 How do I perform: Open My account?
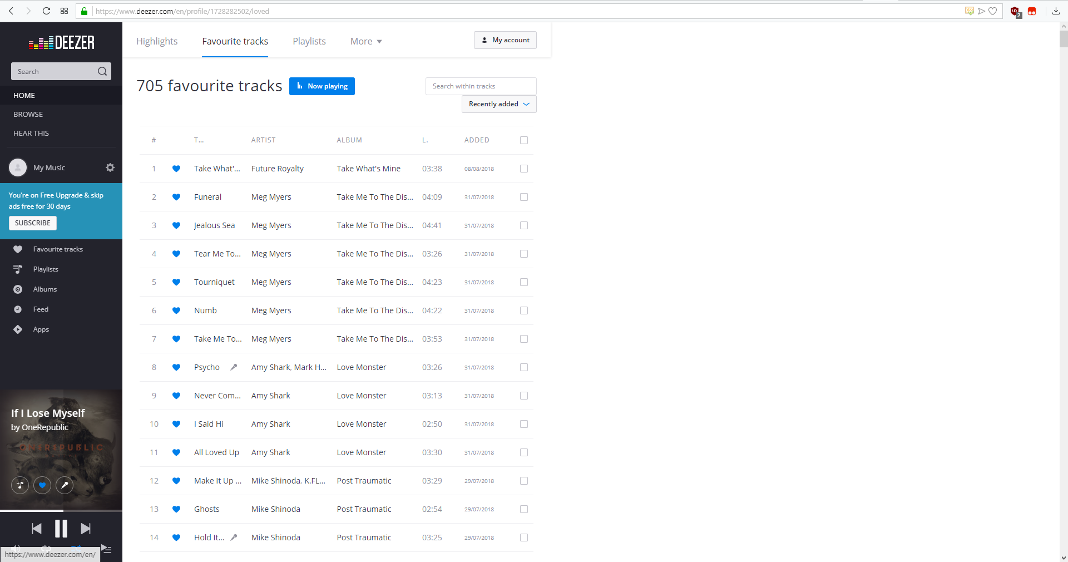click(505, 40)
